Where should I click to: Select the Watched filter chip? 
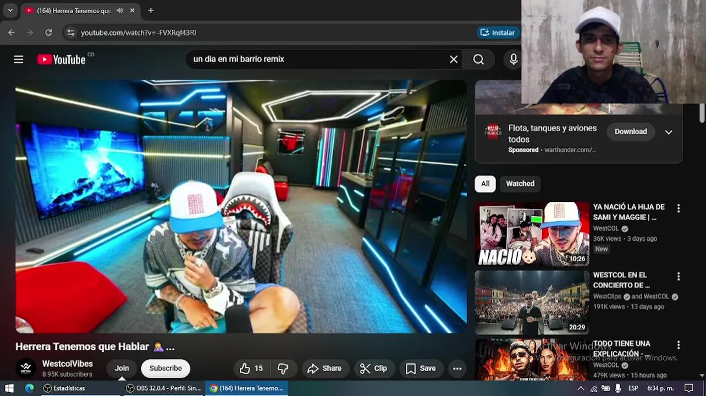tap(520, 184)
